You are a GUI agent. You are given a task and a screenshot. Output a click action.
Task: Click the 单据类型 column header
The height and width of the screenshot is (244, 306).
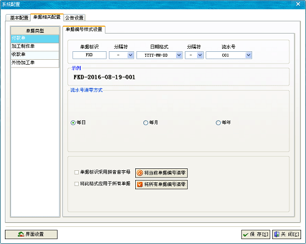point(35,30)
